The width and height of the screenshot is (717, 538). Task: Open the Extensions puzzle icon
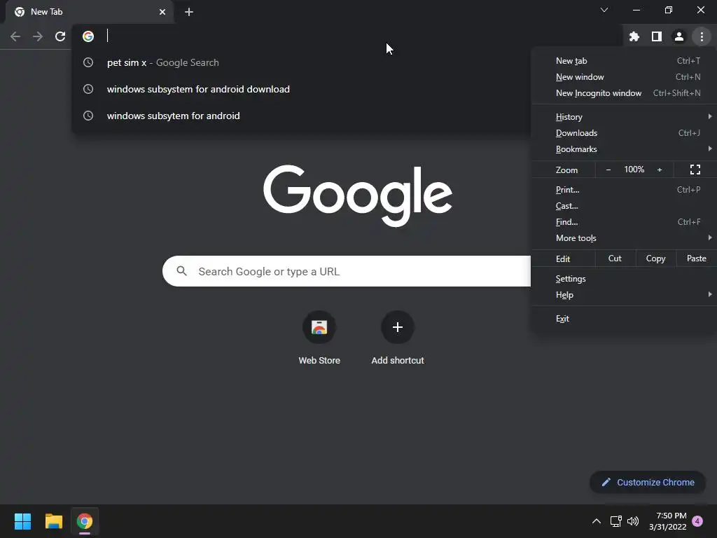pos(634,36)
